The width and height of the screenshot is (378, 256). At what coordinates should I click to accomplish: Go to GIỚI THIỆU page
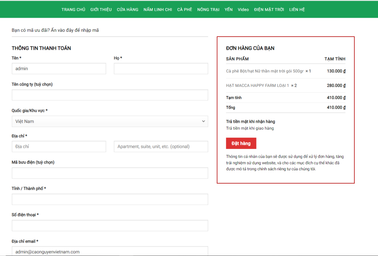pos(101,10)
